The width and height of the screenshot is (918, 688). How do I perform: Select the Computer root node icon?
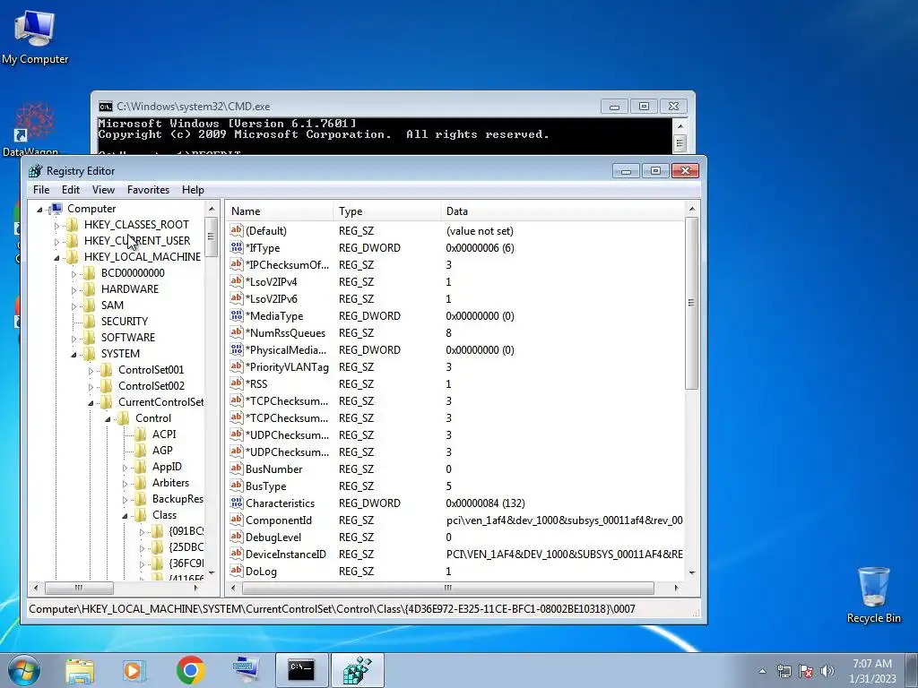56,209
